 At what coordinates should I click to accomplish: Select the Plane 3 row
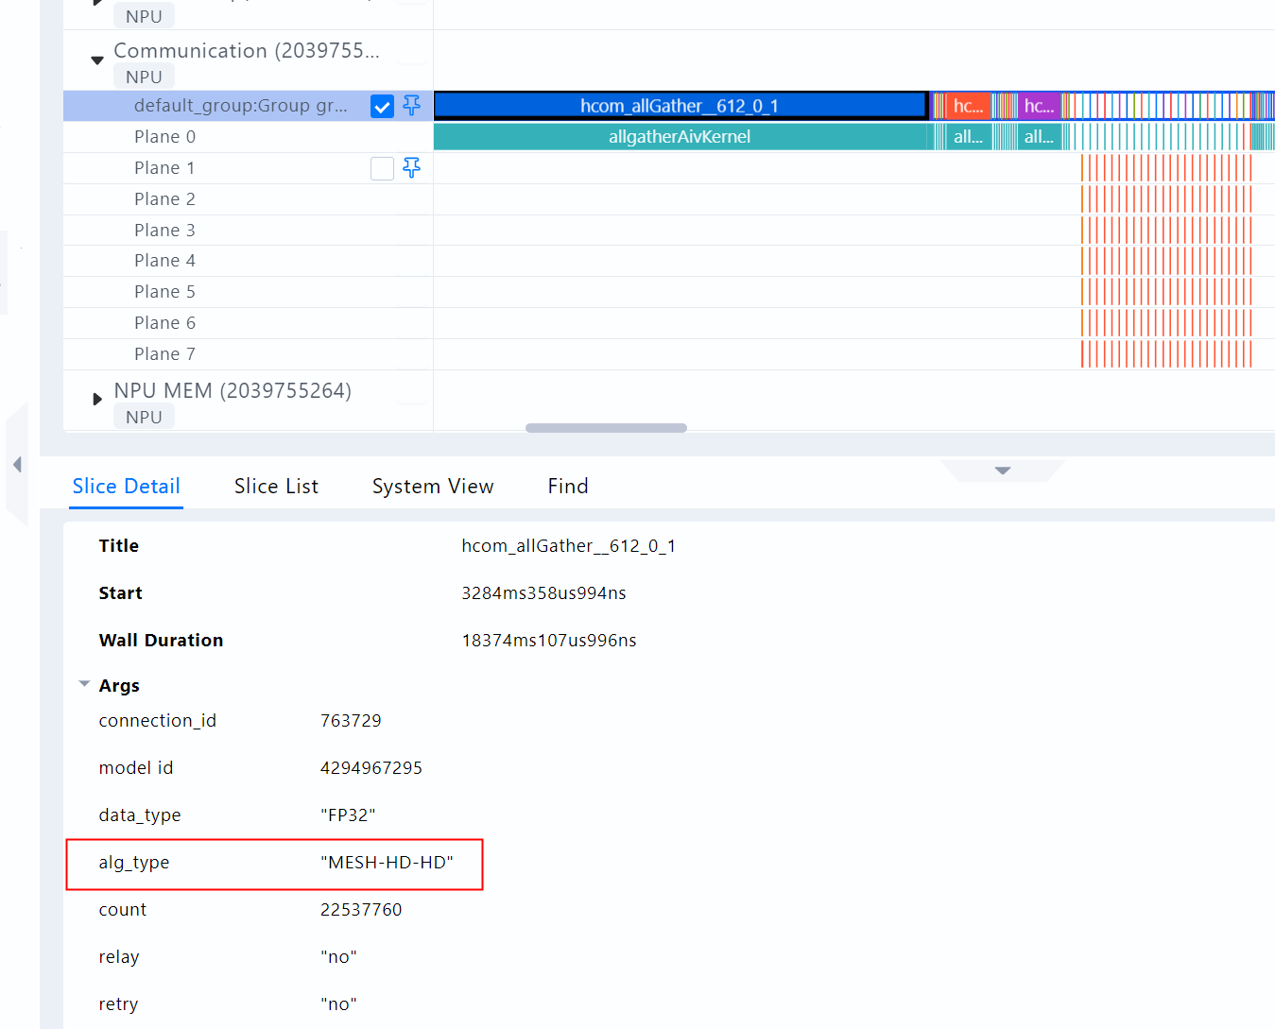tap(248, 231)
